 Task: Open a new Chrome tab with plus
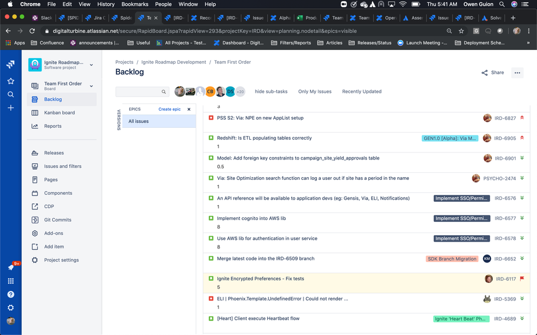(x=513, y=18)
